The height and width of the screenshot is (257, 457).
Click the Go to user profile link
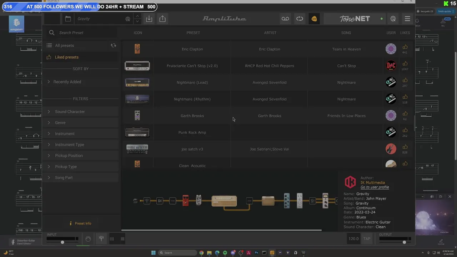point(375,187)
